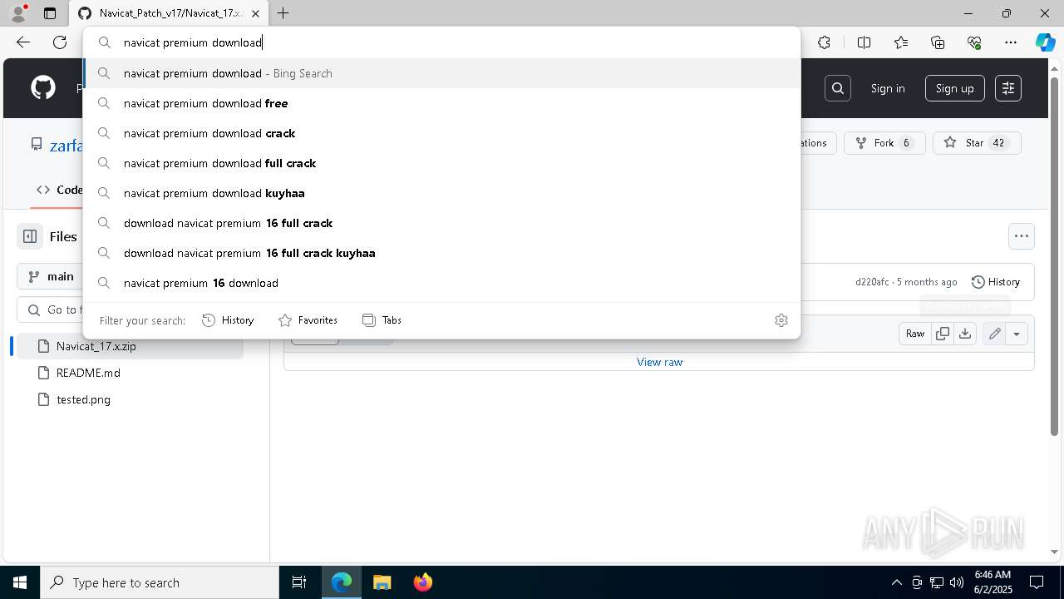The width and height of the screenshot is (1064, 599).
Task: Open the View raw link
Action: (659, 362)
